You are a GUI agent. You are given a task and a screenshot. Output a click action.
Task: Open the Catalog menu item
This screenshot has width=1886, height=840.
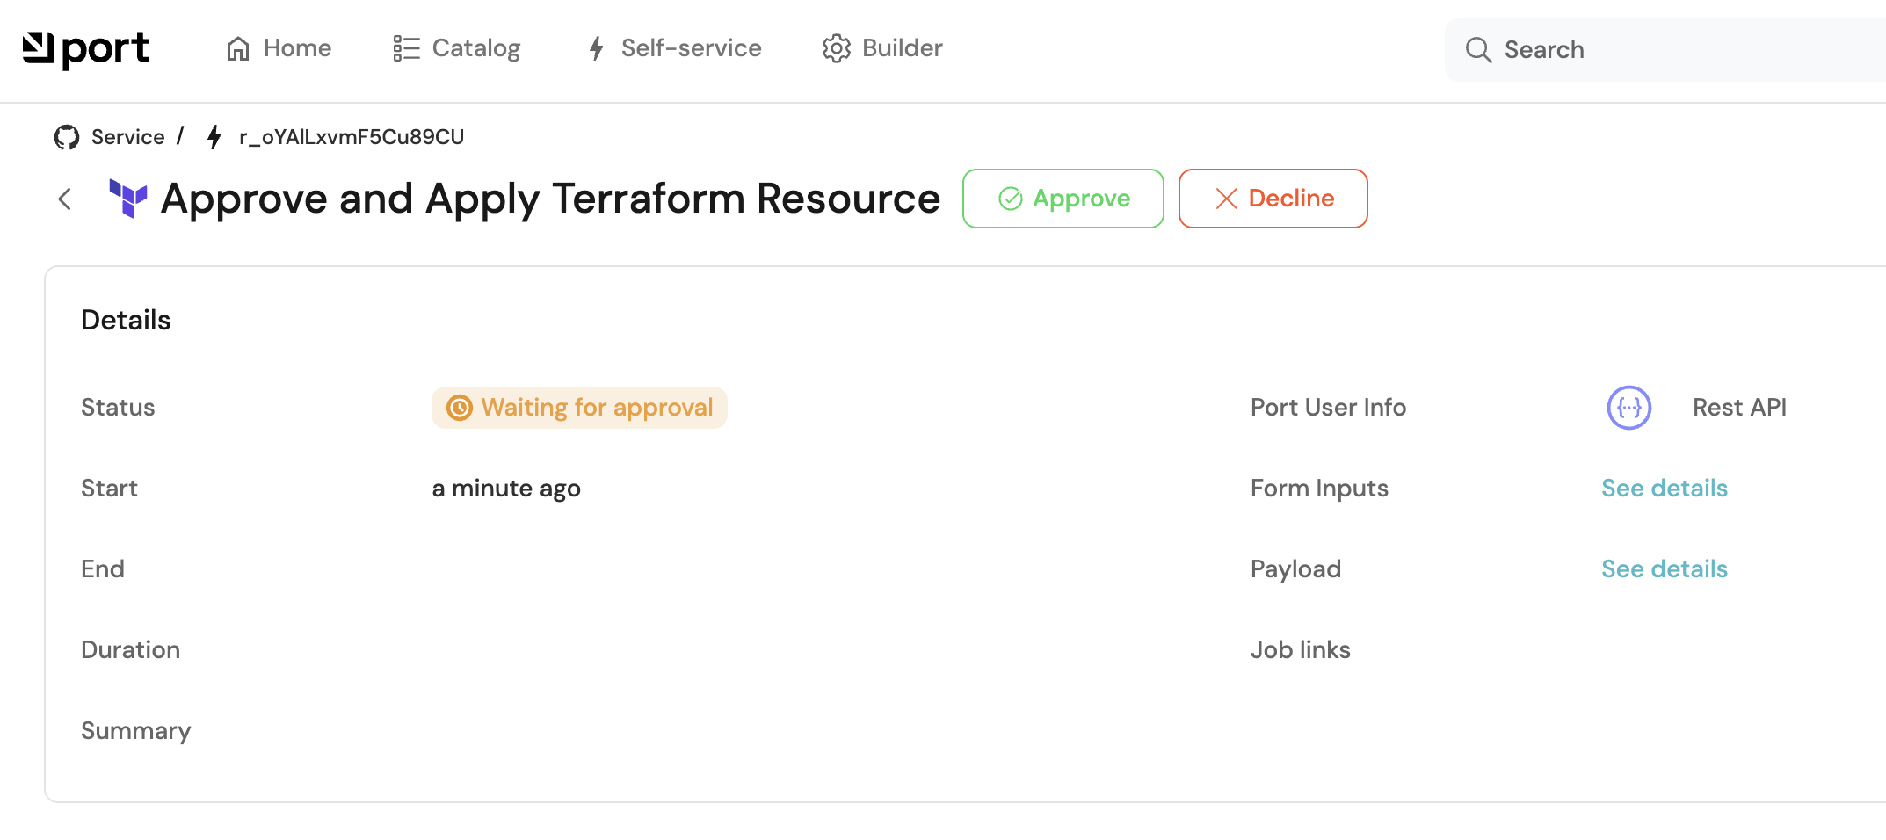click(x=475, y=48)
